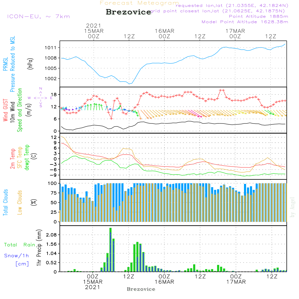
Task: Select the bold 'Brezovice' title at top
Action: click(x=129, y=12)
